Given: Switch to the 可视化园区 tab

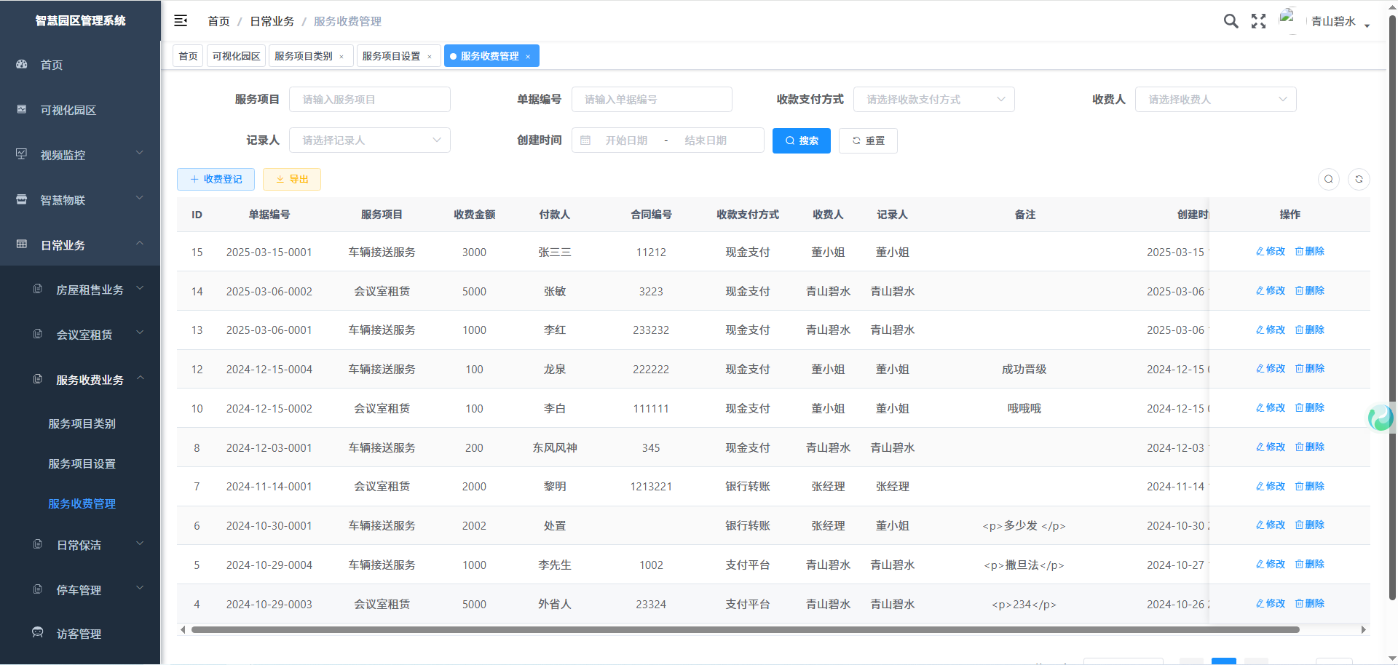Looking at the screenshot, I should tap(236, 56).
